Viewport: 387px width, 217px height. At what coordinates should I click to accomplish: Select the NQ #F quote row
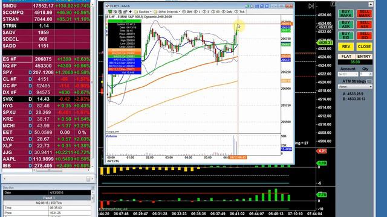click(x=46, y=66)
